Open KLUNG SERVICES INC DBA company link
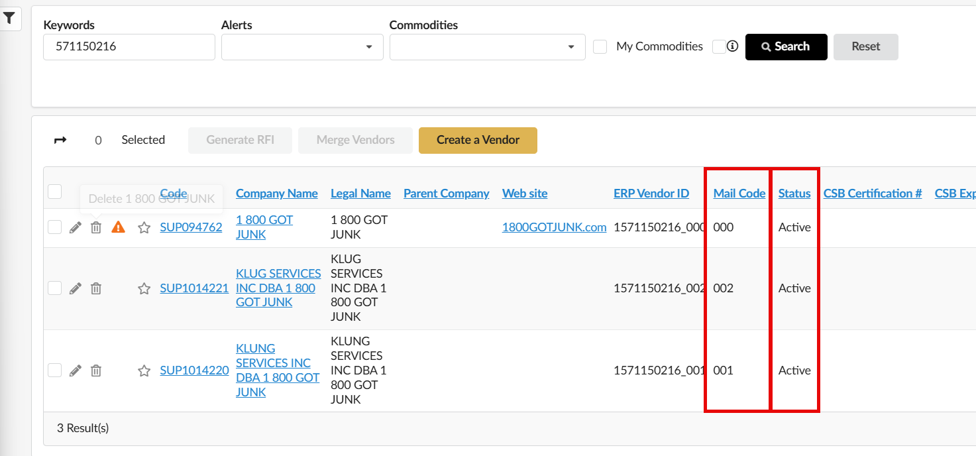 point(278,370)
